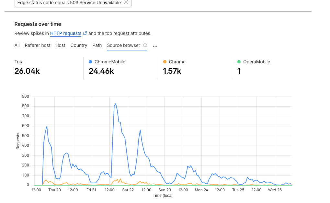The width and height of the screenshot is (330, 203).
Task: Click the green OperaMobile legend dot
Action: tap(239, 62)
